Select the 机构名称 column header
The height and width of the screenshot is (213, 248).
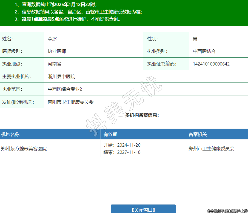click(x=10, y=134)
